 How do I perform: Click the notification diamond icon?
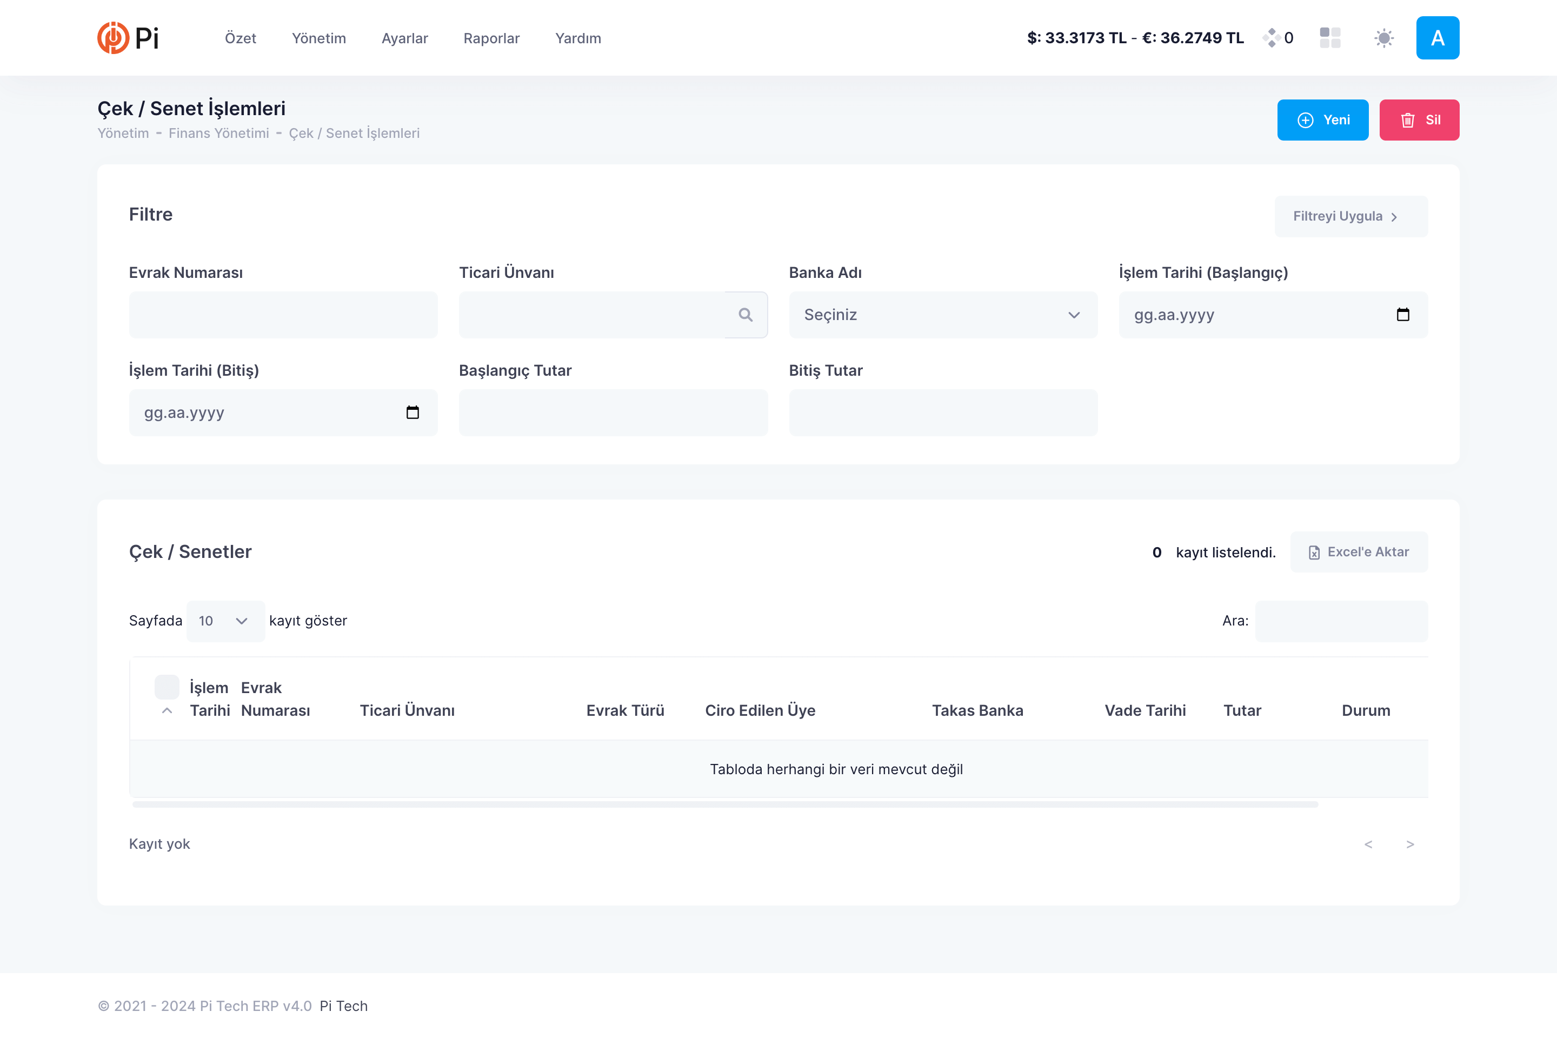tap(1270, 38)
